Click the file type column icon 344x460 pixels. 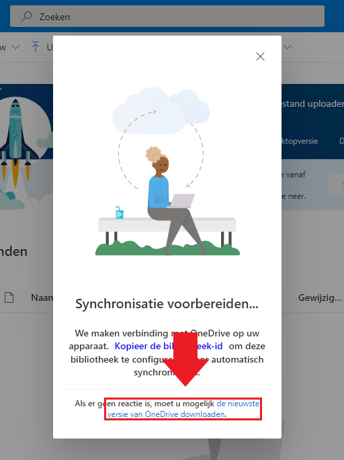(x=9, y=297)
